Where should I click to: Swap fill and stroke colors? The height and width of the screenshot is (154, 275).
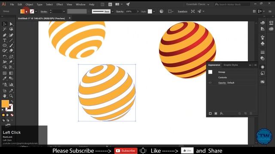pyautogui.click(x=12, y=101)
